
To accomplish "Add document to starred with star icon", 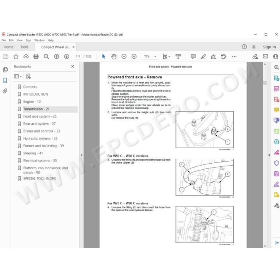I will pyautogui.click(x=16, y=57).
